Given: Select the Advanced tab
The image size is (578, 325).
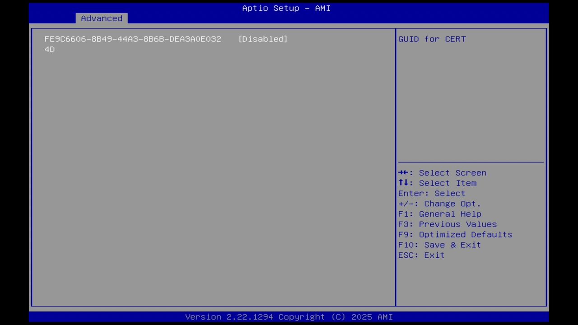Looking at the screenshot, I should coord(101,18).
